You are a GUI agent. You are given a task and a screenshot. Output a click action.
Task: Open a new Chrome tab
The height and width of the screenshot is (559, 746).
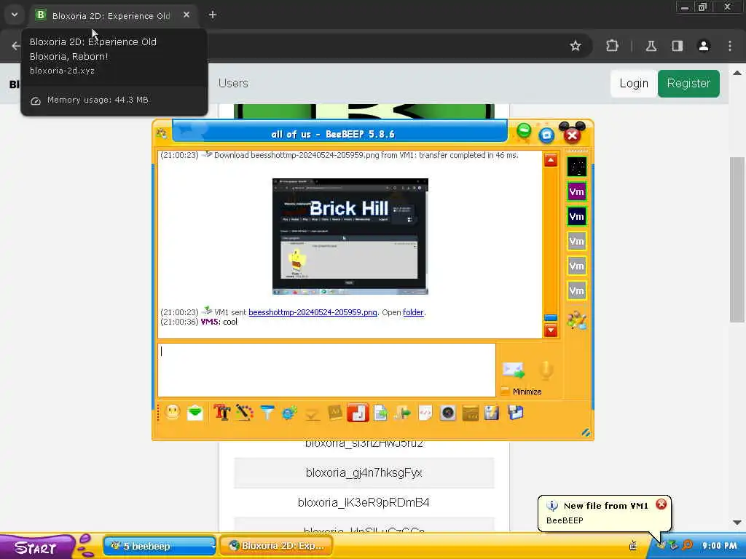(x=213, y=15)
